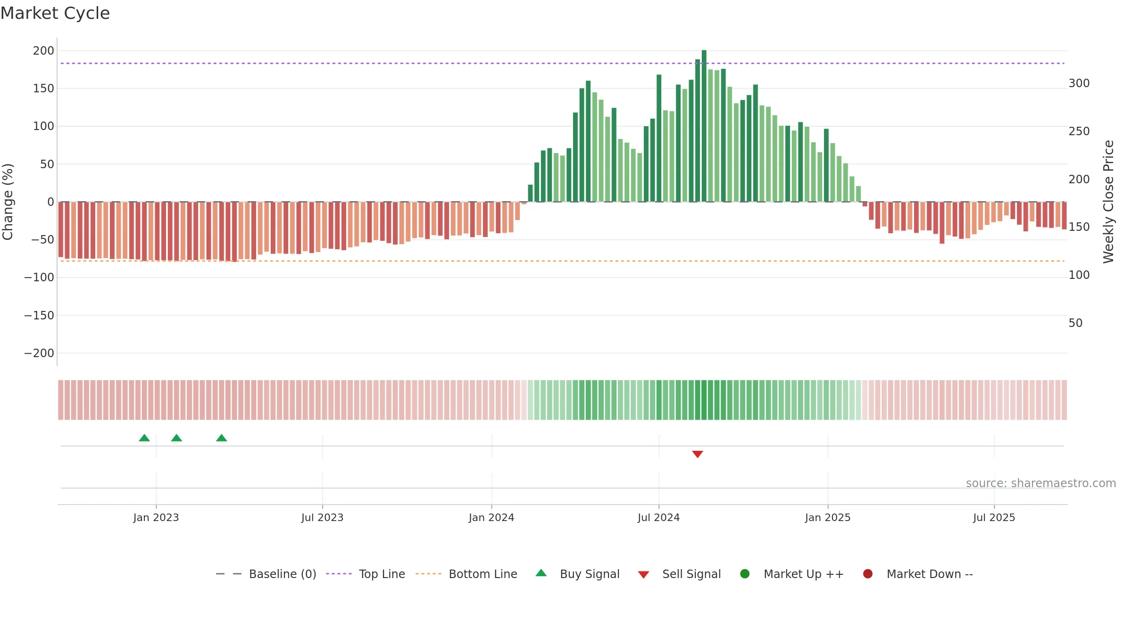Click the −100 tick on the left axis
Screen dimensions: 1132x636
pos(39,277)
